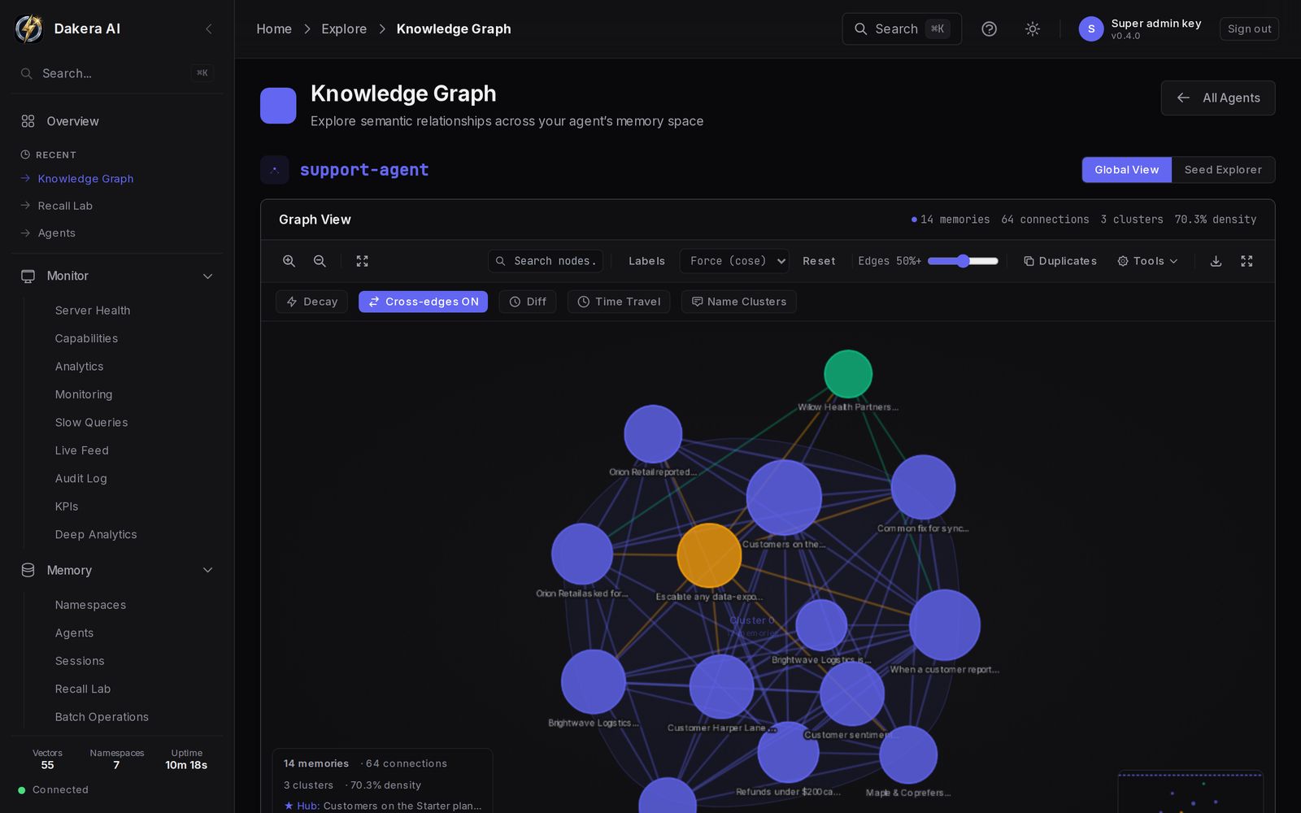This screenshot has width=1301, height=813.
Task: Click the user avatar labeled S
Action: click(x=1090, y=28)
